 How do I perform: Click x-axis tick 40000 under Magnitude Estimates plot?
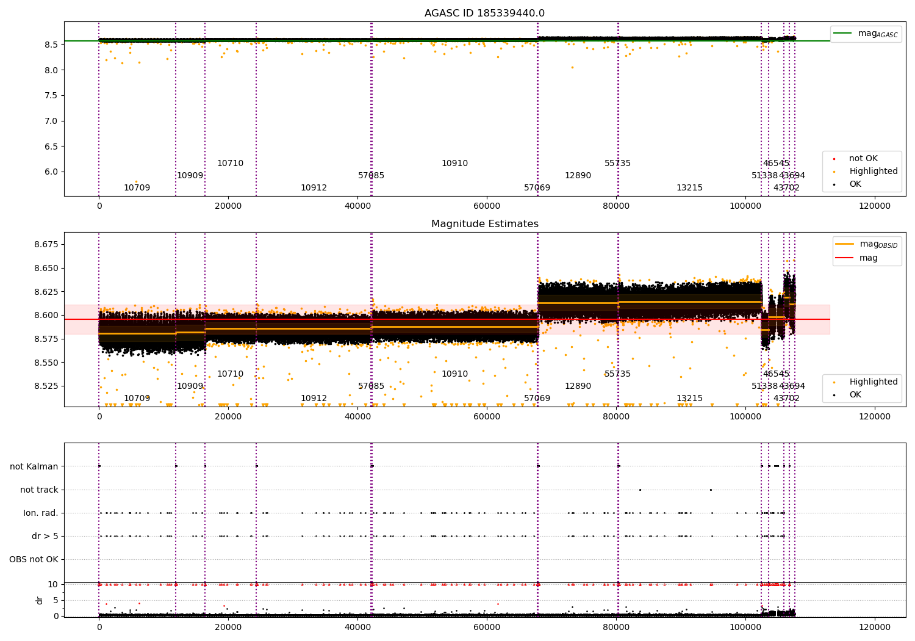pos(357,416)
